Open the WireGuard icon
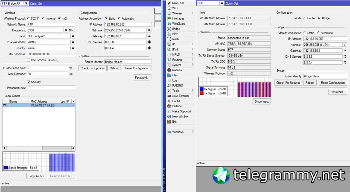350x192 pixels. point(169,24)
